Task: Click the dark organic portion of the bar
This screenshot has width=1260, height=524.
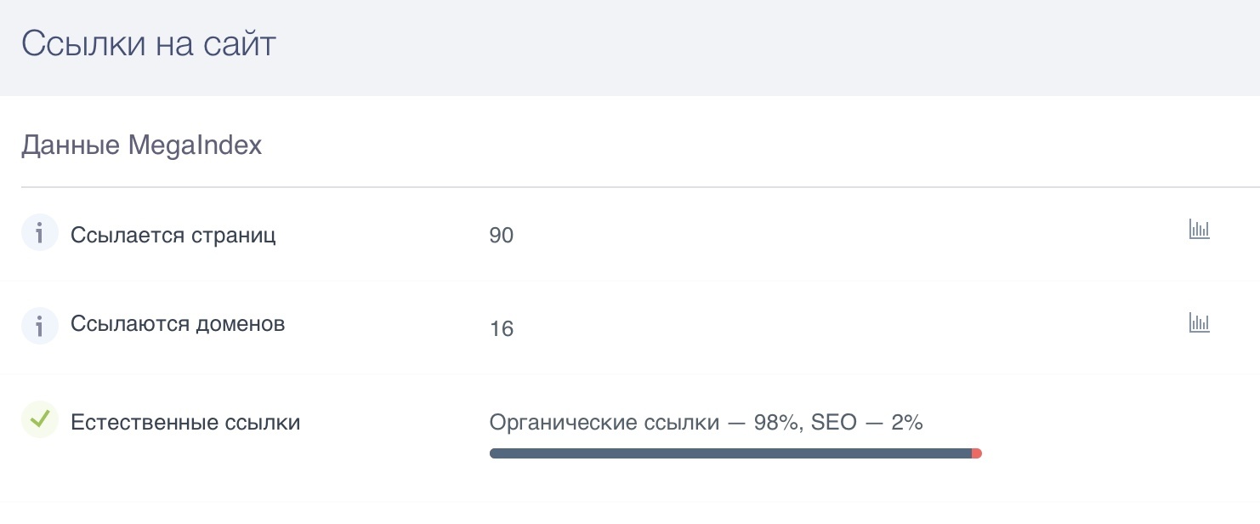Action: (730, 453)
